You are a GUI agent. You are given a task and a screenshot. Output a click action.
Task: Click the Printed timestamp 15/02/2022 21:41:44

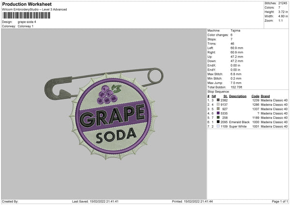(198, 201)
